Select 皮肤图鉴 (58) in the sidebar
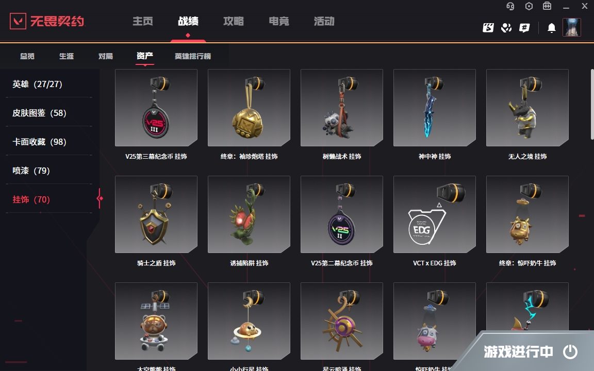The image size is (594, 371). pyautogui.click(x=39, y=113)
